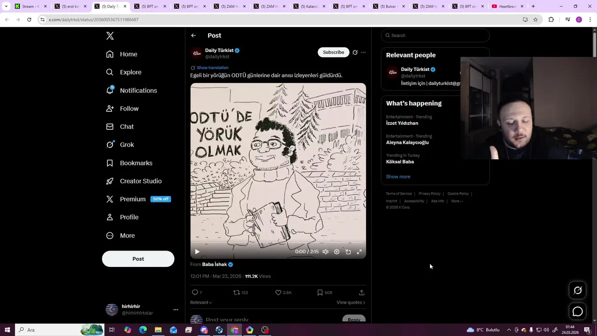Image resolution: width=597 pixels, height=336 pixels.
Task: Go back using the Post arrow
Action: pos(194,35)
